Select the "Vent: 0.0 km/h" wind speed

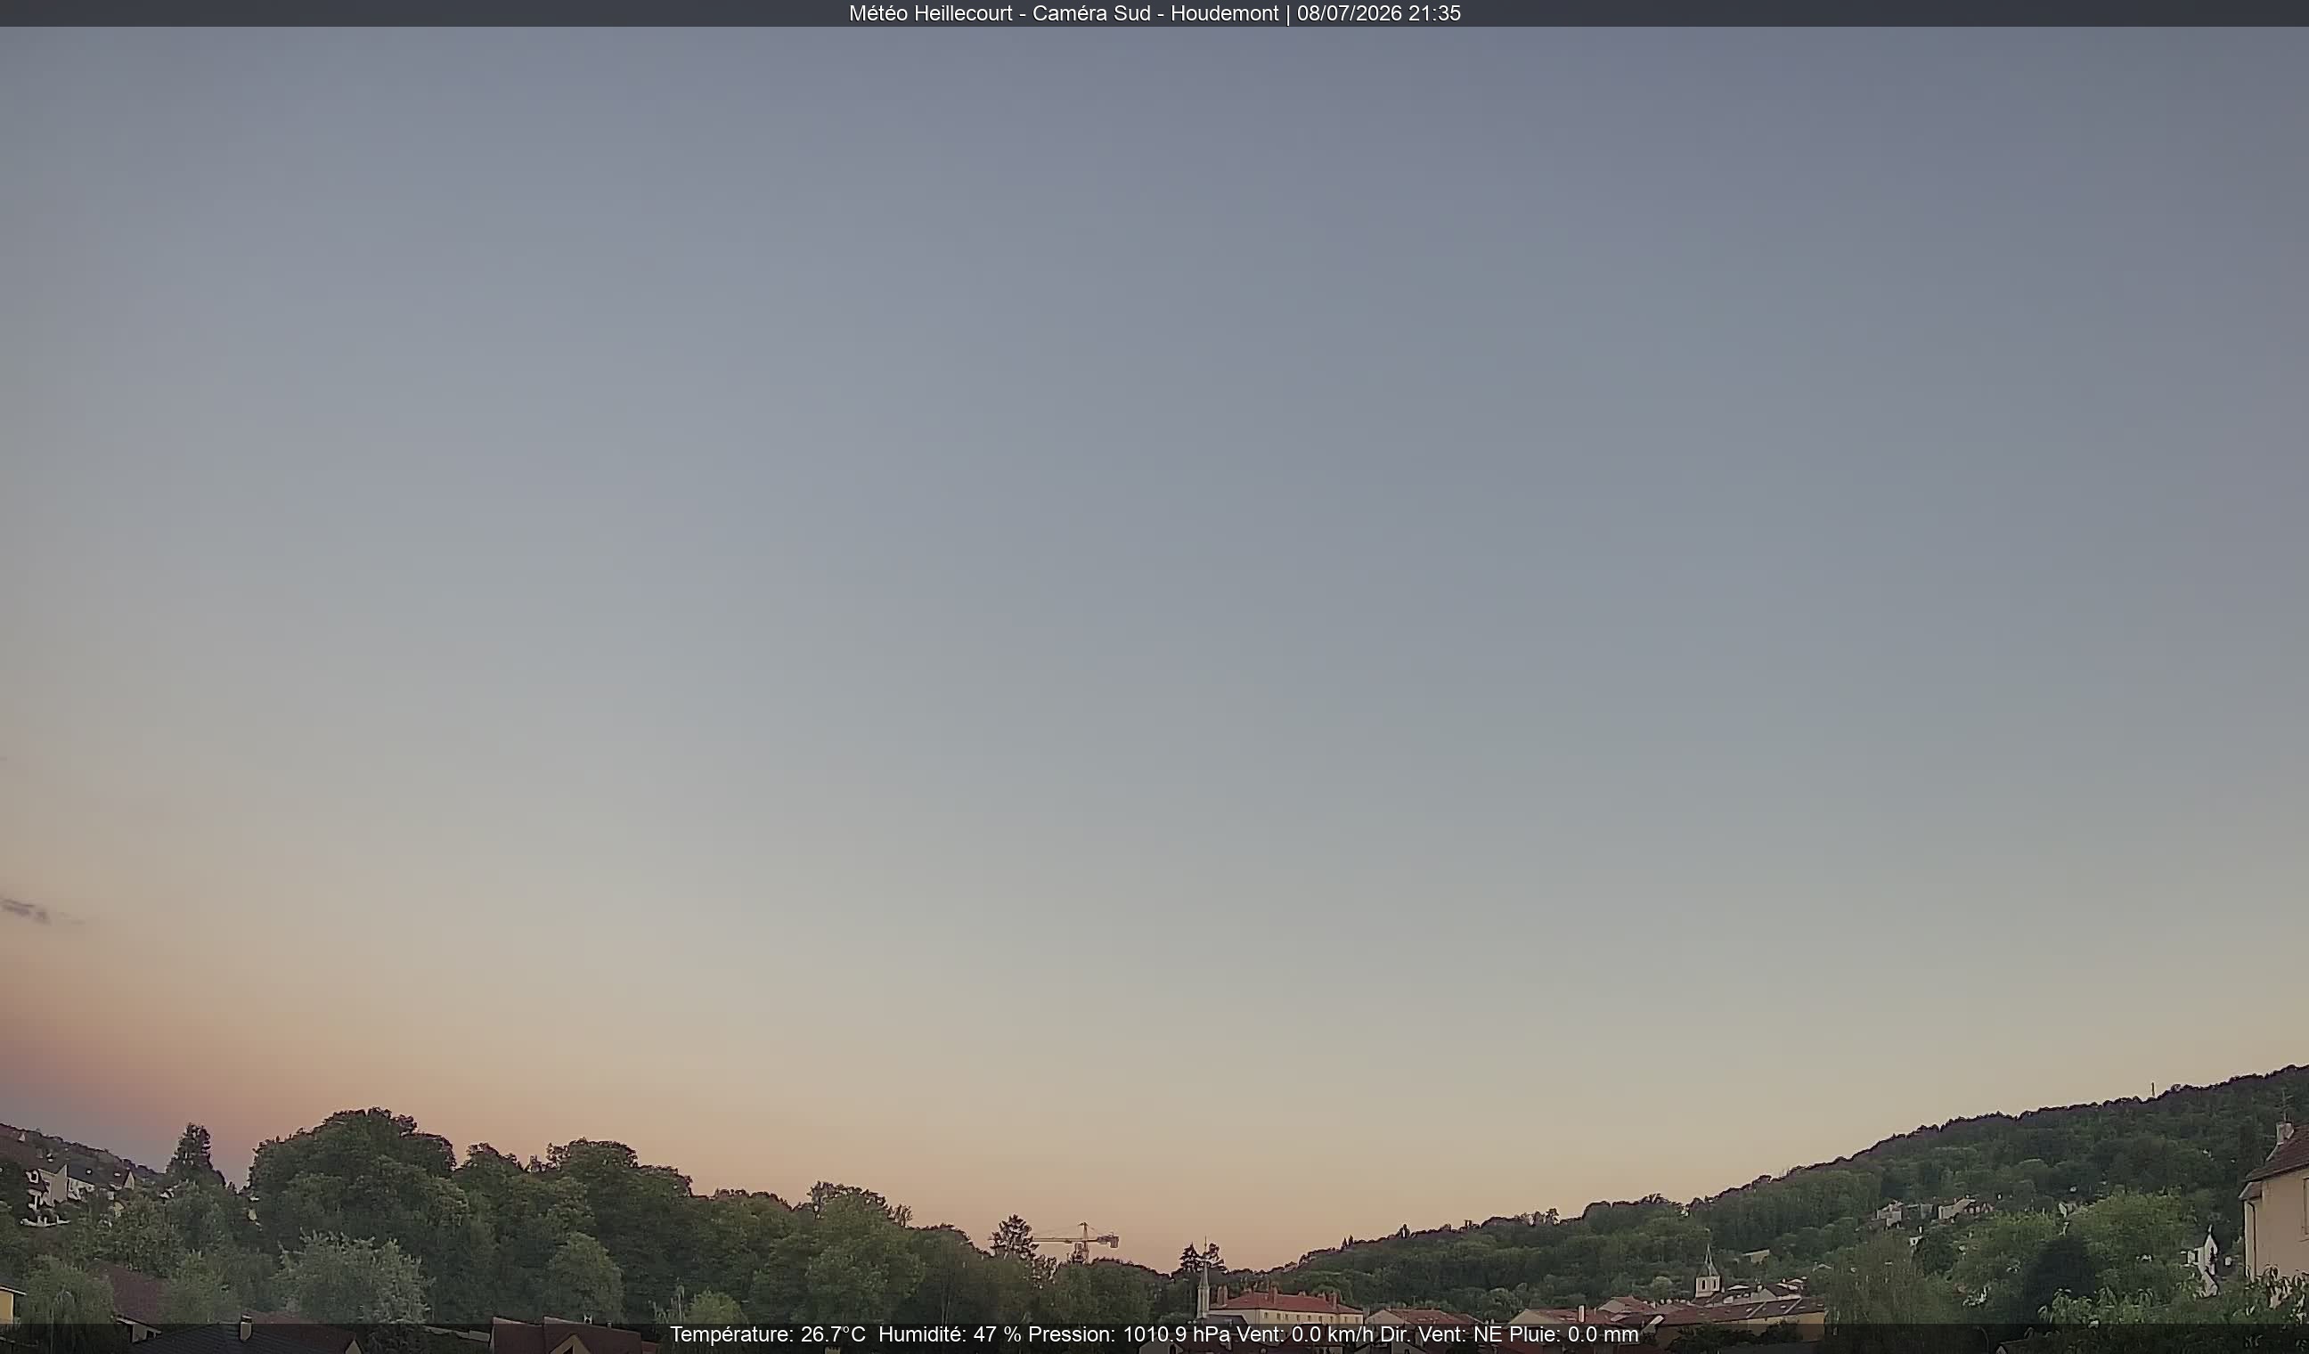tap(1305, 1334)
